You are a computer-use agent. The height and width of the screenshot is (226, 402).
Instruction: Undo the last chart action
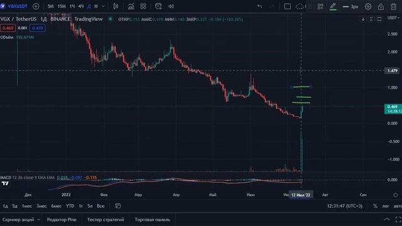[259, 6]
